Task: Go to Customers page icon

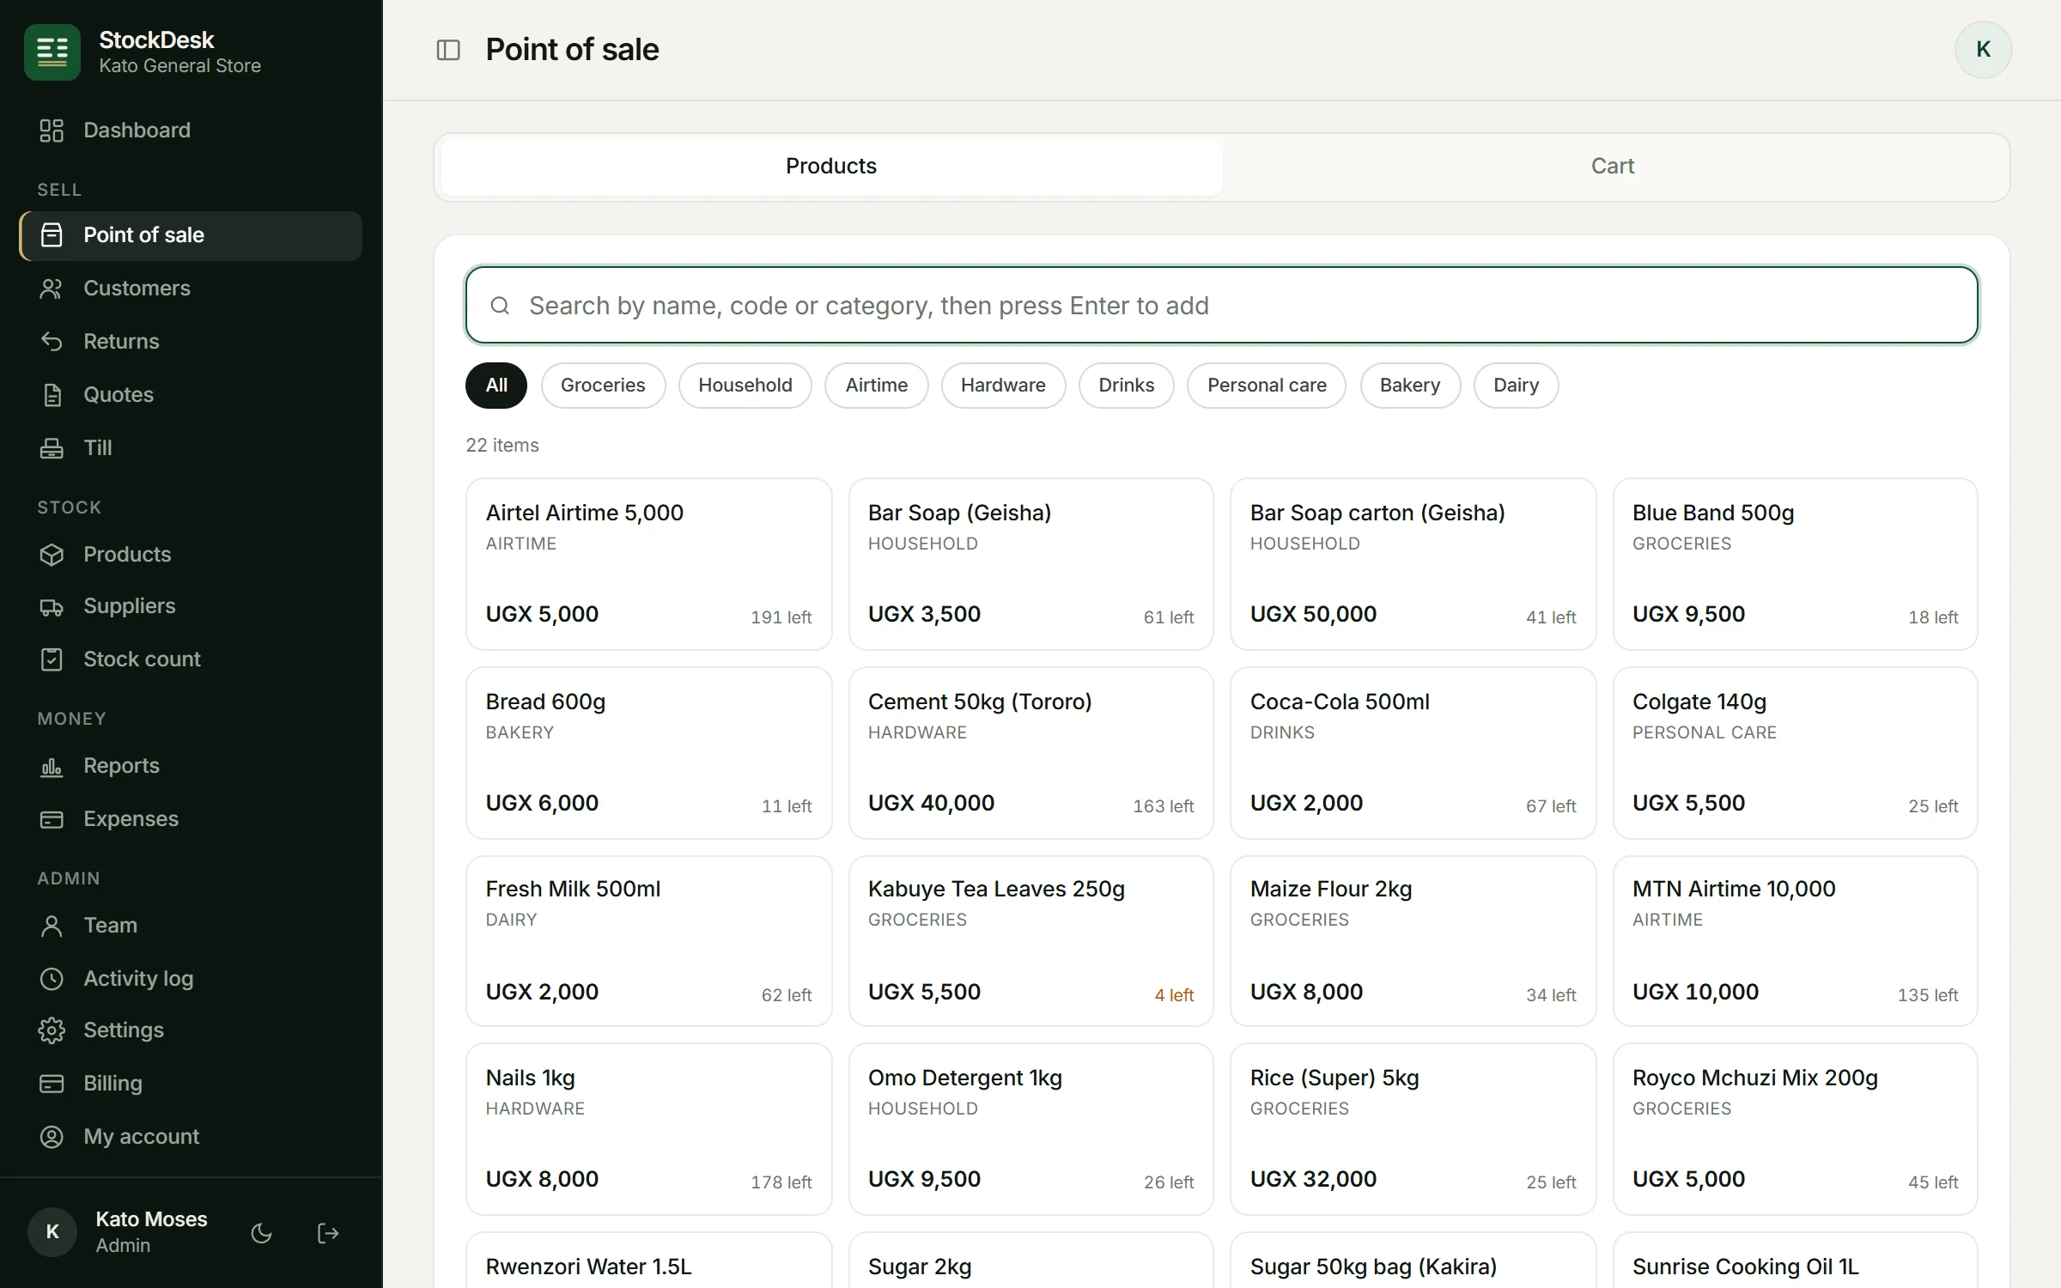Action: (x=52, y=289)
